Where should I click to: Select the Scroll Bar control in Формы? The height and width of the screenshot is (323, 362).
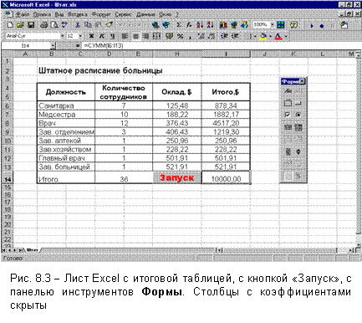288,151
